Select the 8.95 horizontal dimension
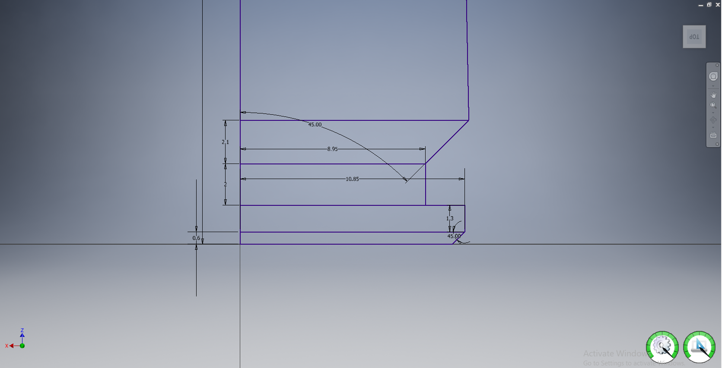 [x=332, y=149]
